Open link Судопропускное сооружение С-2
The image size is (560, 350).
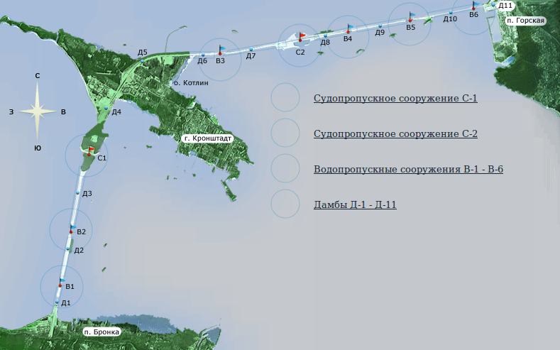pos(395,133)
